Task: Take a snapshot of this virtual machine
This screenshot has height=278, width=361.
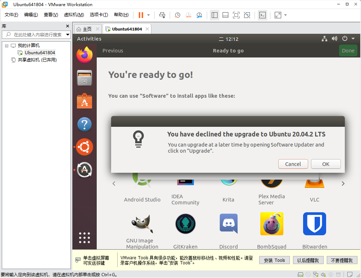Action: coord(177,15)
